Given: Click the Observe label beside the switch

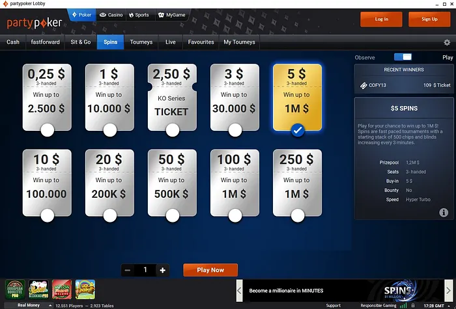Looking at the screenshot, I should [x=365, y=57].
